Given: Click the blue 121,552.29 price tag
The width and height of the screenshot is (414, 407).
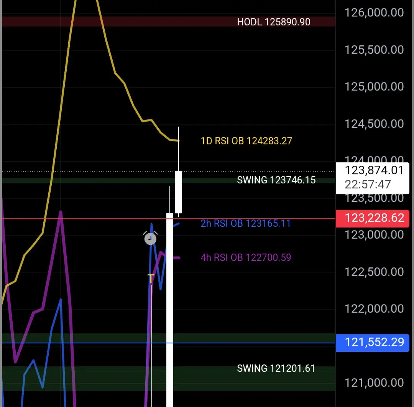Looking at the screenshot, I should [x=373, y=343].
